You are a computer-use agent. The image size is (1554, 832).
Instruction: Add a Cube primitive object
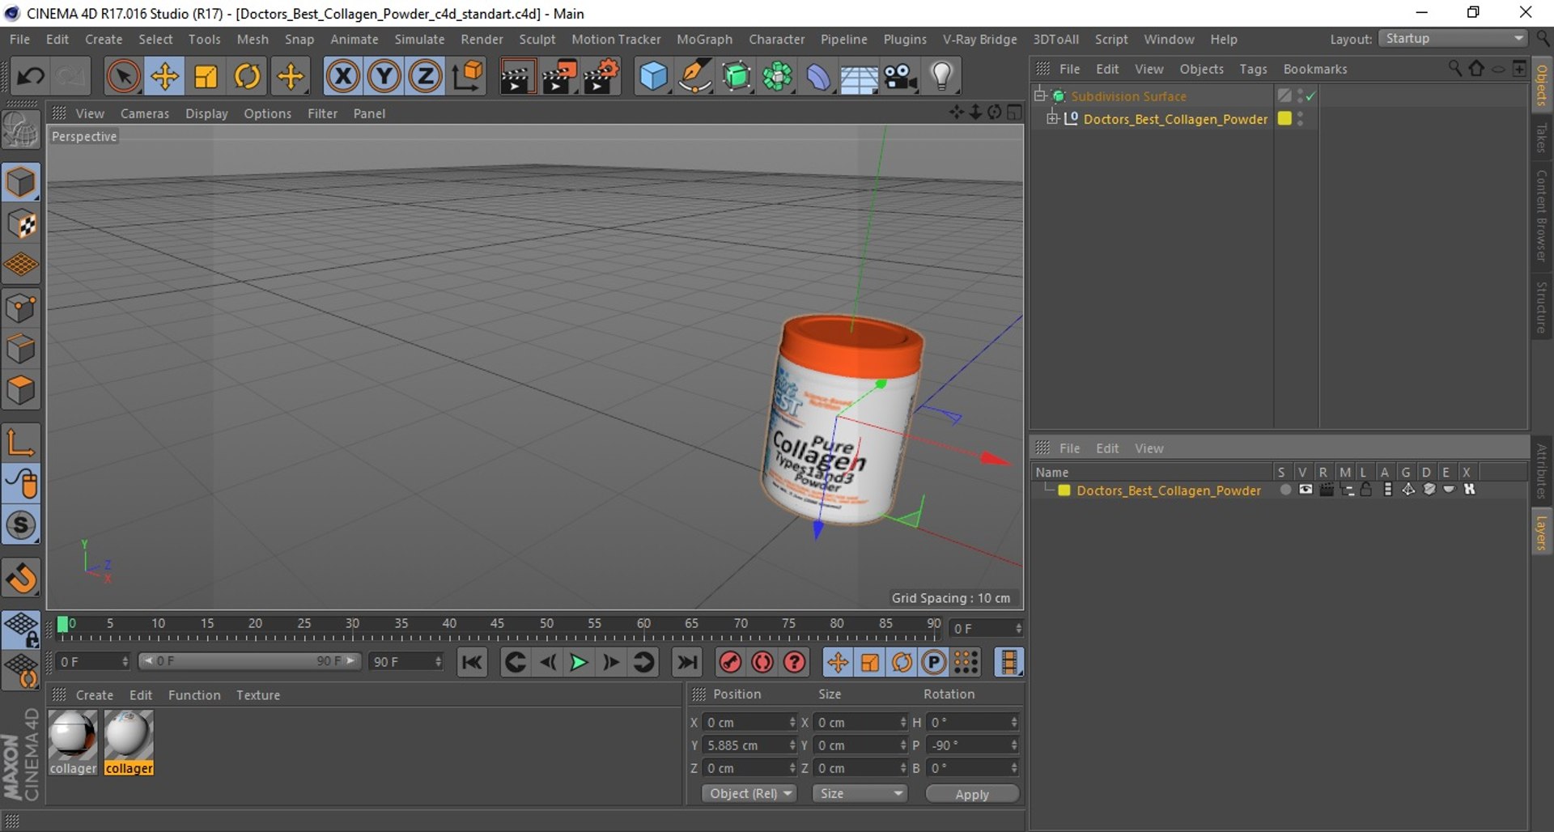(x=653, y=77)
